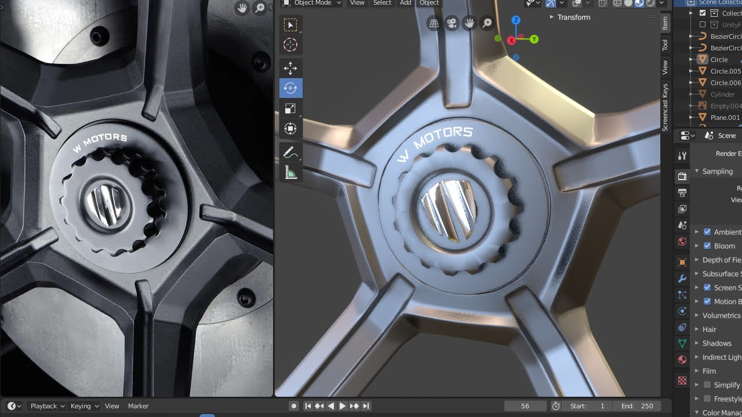742x417 pixels.
Task: Enable the UnityF collection checkbox in outliner
Action: point(703,25)
